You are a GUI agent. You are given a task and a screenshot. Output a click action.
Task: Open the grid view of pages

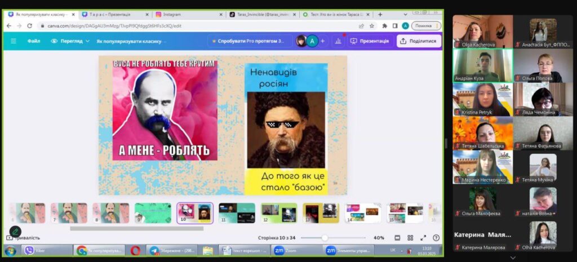tap(410, 238)
